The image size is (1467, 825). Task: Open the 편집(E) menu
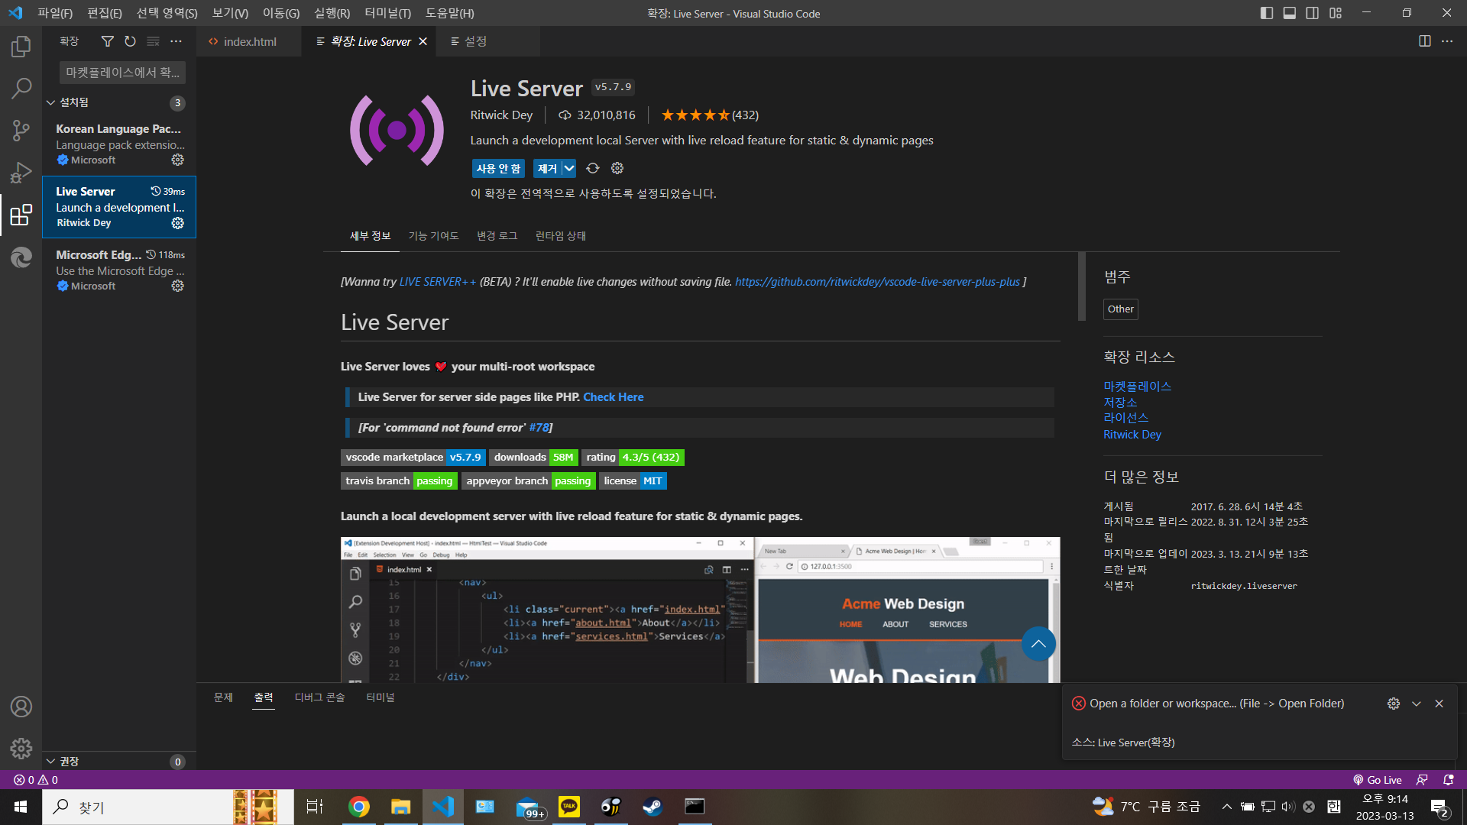pyautogui.click(x=104, y=13)
